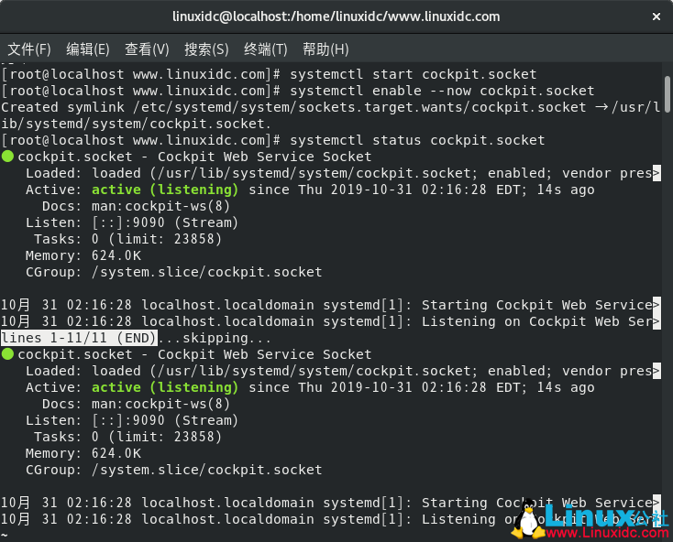Click the 'systemctl start cockpit.socket' command line

[270, 74]
